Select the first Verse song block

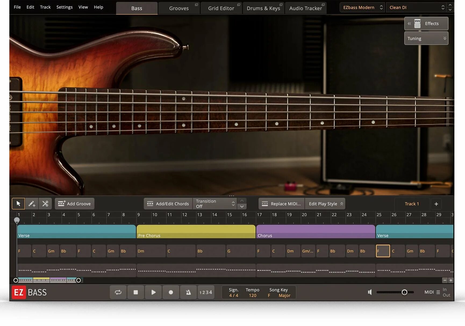click(x=77, y=232)
